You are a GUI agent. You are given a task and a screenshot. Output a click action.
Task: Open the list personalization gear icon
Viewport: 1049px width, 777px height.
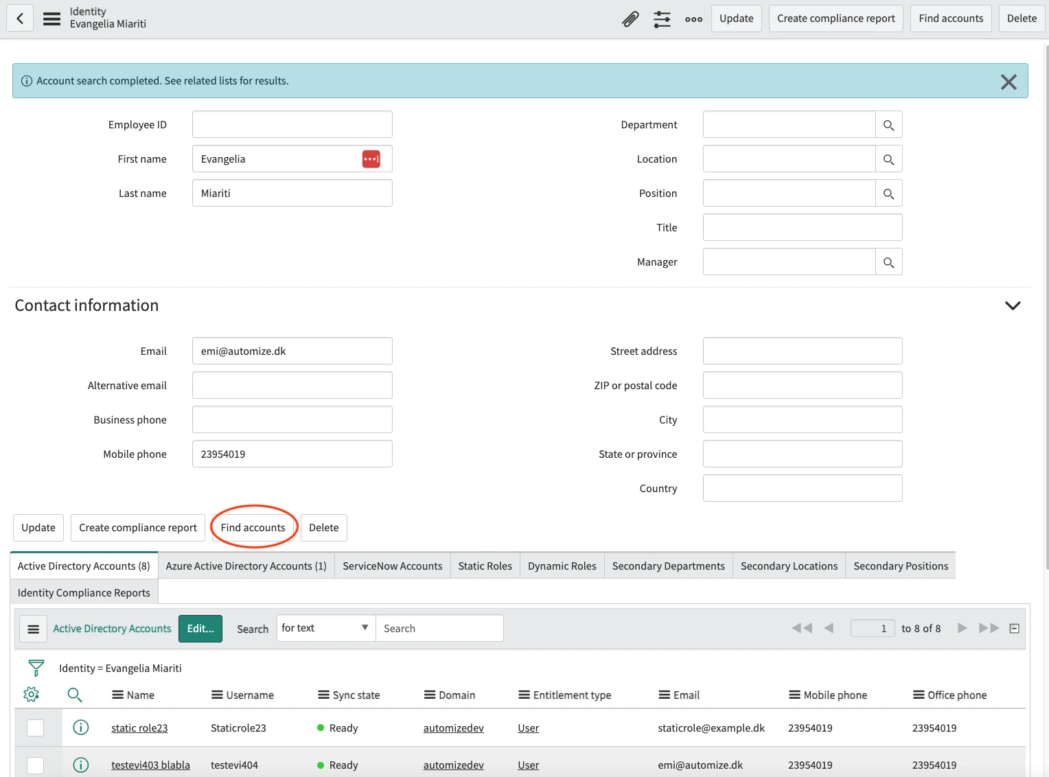tap(31, 695)
